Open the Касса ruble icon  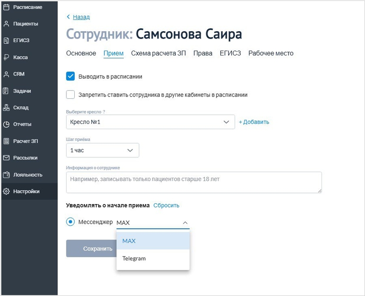[6, 57]
